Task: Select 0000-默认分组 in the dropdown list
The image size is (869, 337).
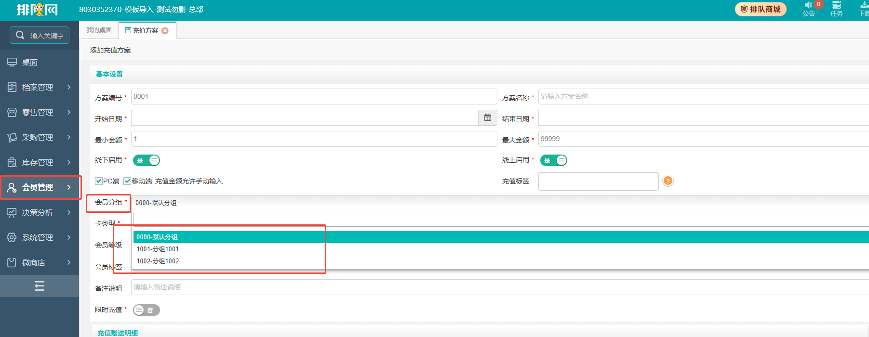Action: (x=501, y=237)
